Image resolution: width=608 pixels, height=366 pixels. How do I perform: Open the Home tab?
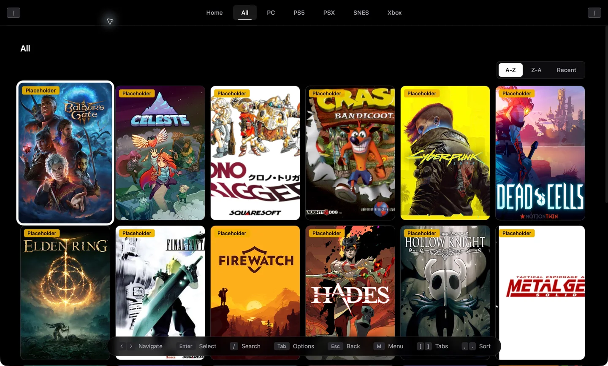point(214,13)
